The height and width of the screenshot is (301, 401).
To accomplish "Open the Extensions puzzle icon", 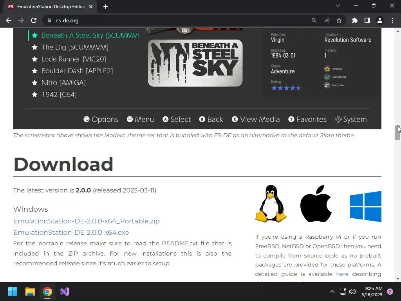I will click(355, 20).
